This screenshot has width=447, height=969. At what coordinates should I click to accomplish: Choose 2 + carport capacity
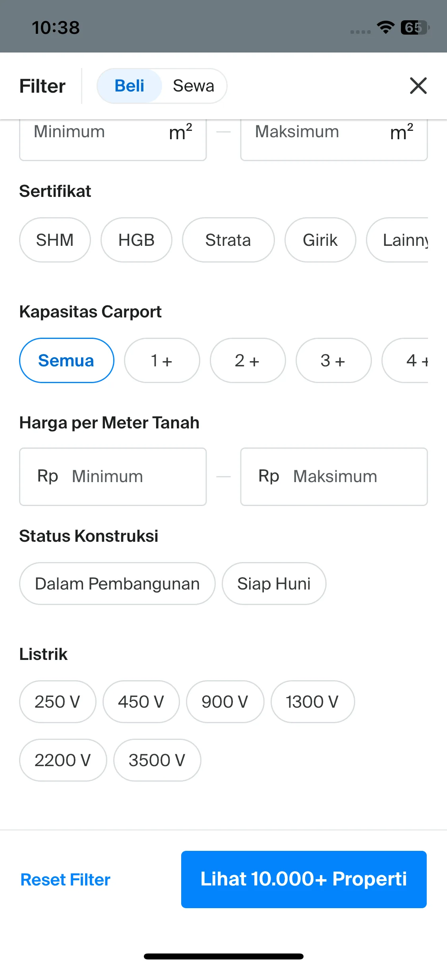pos(248,360)
